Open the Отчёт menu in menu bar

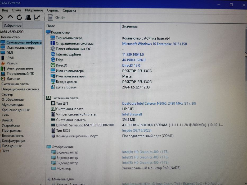pyautogui.click(x=16, y=10)
